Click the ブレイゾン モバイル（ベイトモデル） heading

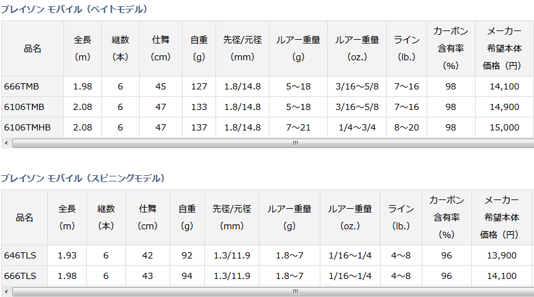pos(74,9)
